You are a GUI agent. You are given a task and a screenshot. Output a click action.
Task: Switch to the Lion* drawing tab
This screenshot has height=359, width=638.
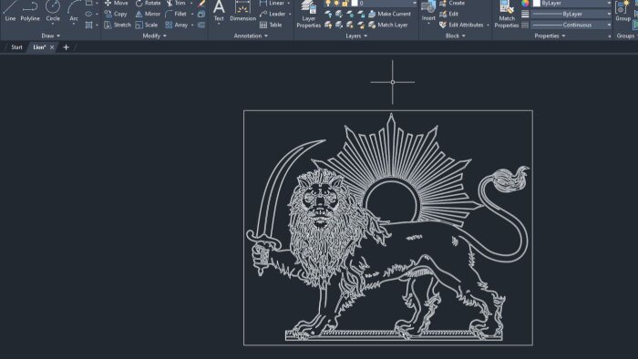(39, 47)
